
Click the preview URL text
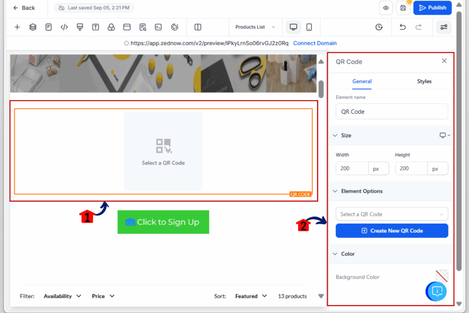[x=209, y=43]
